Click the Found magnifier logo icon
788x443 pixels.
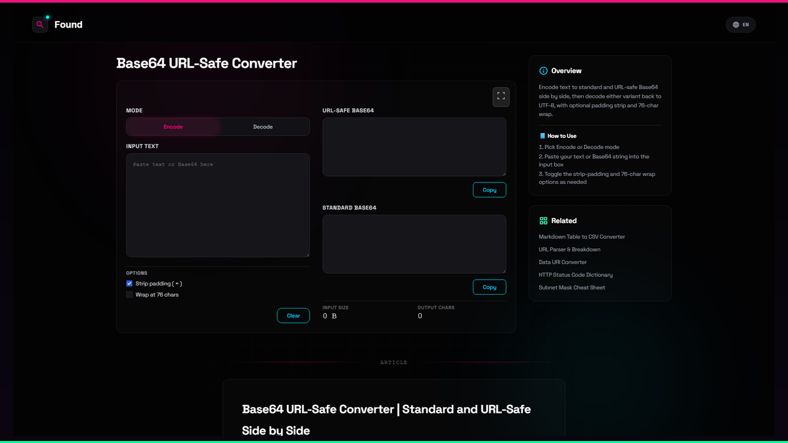click(40, 25)
